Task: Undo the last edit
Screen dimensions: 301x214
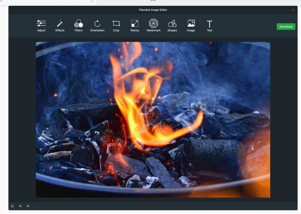Action: coord(20,206)
